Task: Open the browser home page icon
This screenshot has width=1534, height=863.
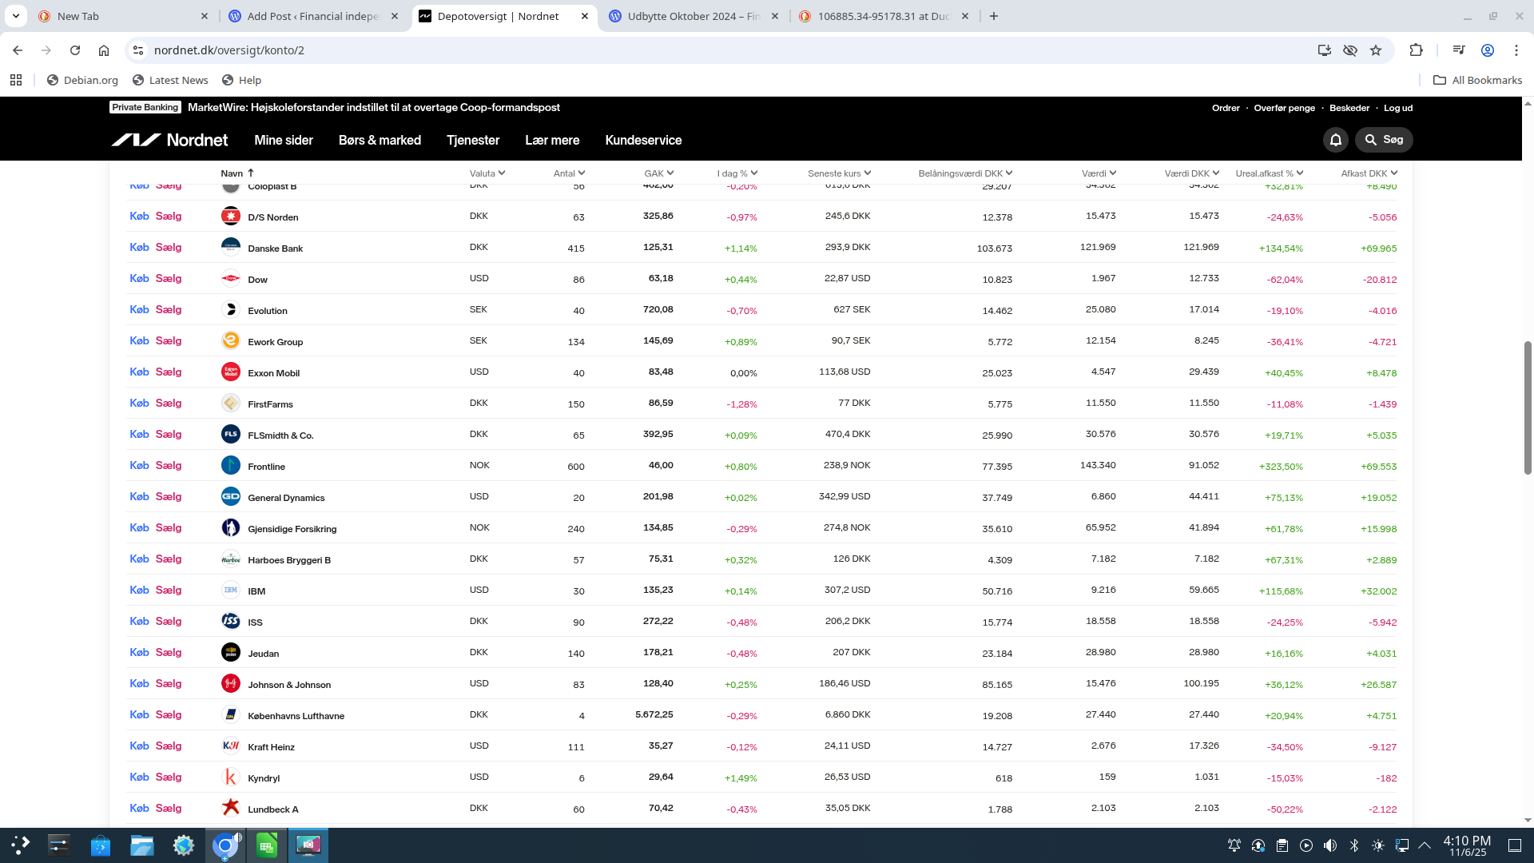Action: tap(104, 50)
